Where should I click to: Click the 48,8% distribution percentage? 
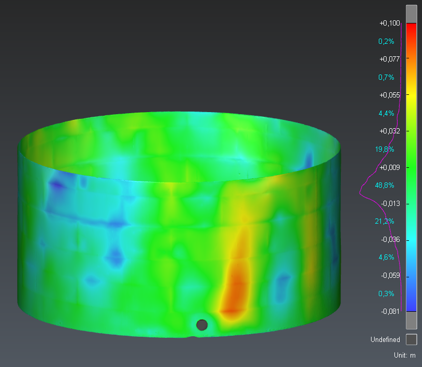click(x=385, y=185)
